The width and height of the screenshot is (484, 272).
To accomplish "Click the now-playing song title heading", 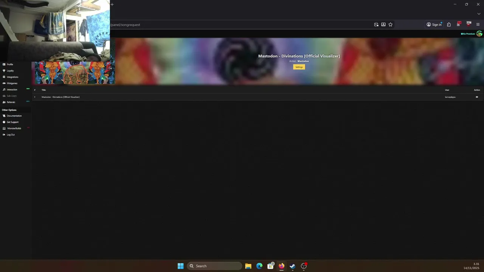I will click(x=299, y=56).
